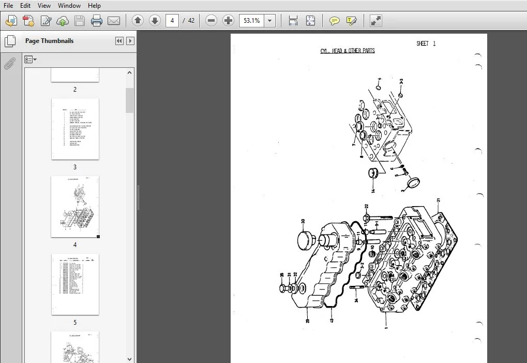Image resolution: width=527 pixels, height=363 pixels.
Task: Select page 4 thumbnail
Action: 75,207
